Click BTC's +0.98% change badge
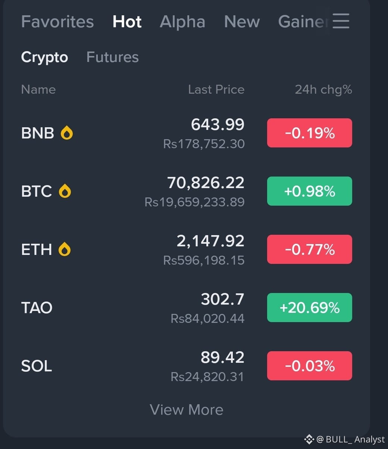388x449 pixels. pyautogui.click(x=310, y=191)
